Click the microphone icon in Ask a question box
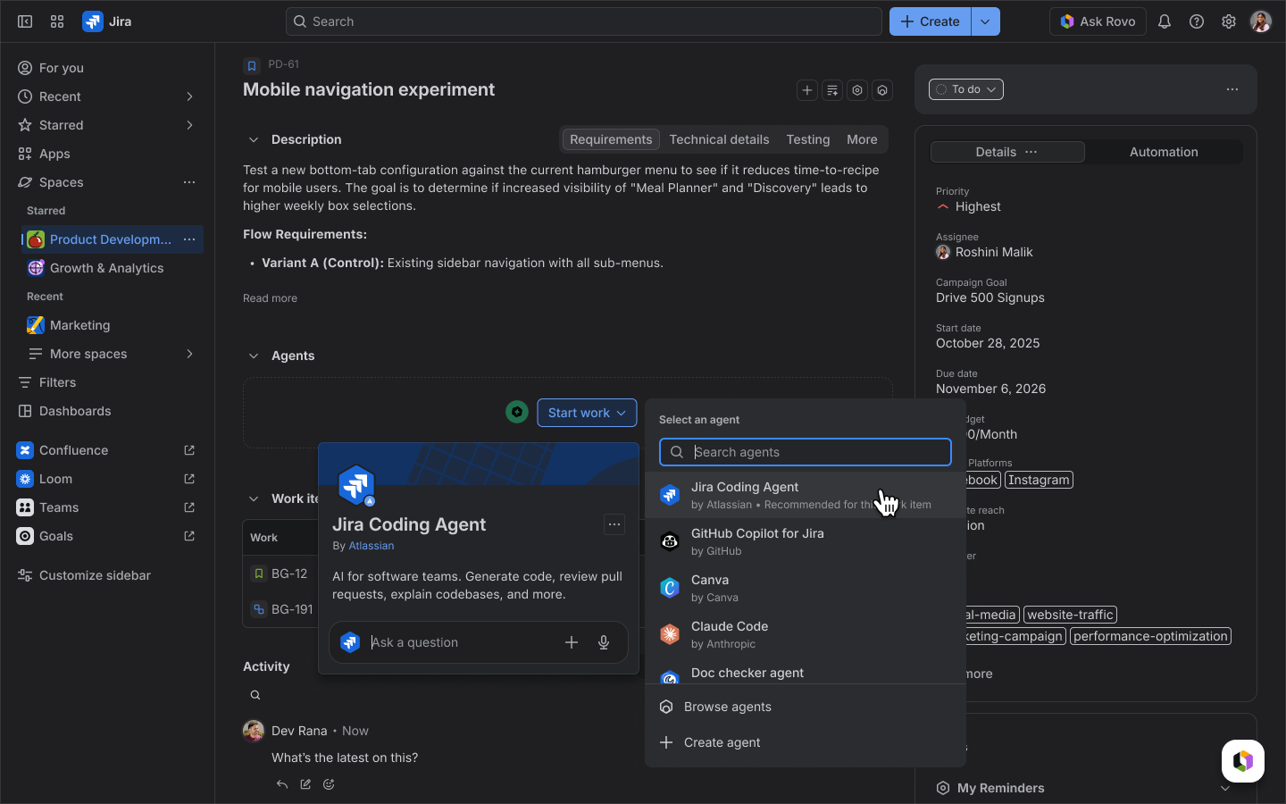 click(604, 642)
